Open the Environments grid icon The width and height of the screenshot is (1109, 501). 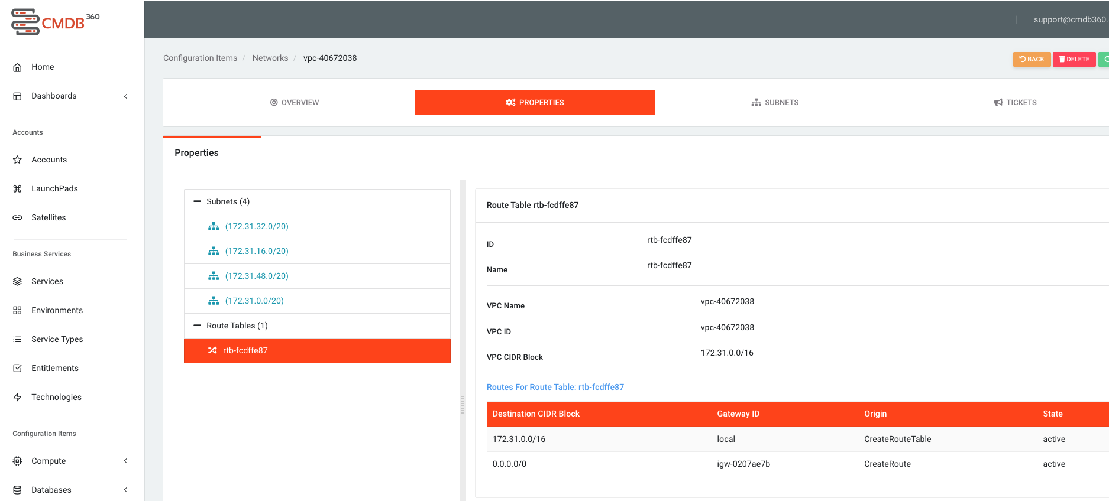[x=17, y=310]
